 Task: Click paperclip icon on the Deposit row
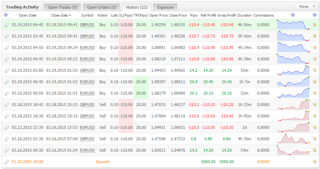[x=7, y=162]
